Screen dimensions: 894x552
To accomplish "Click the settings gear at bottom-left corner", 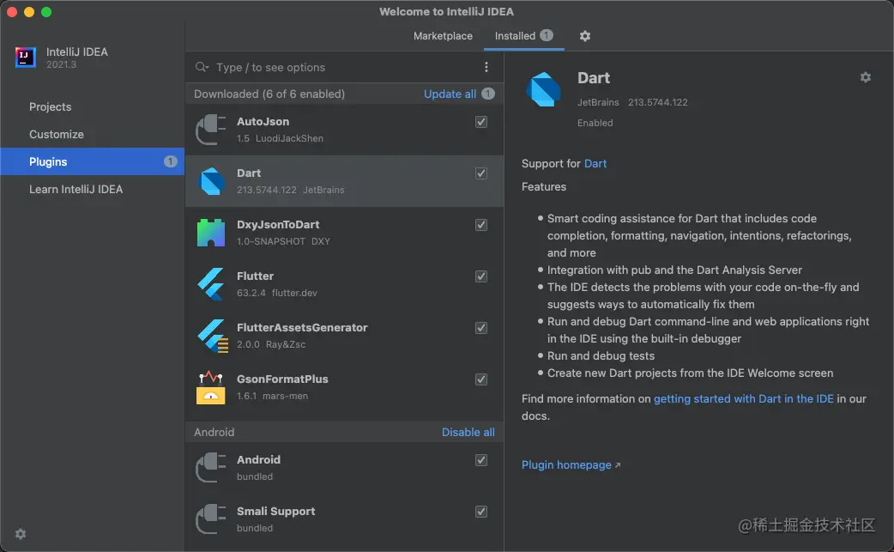I will [21, 533].
